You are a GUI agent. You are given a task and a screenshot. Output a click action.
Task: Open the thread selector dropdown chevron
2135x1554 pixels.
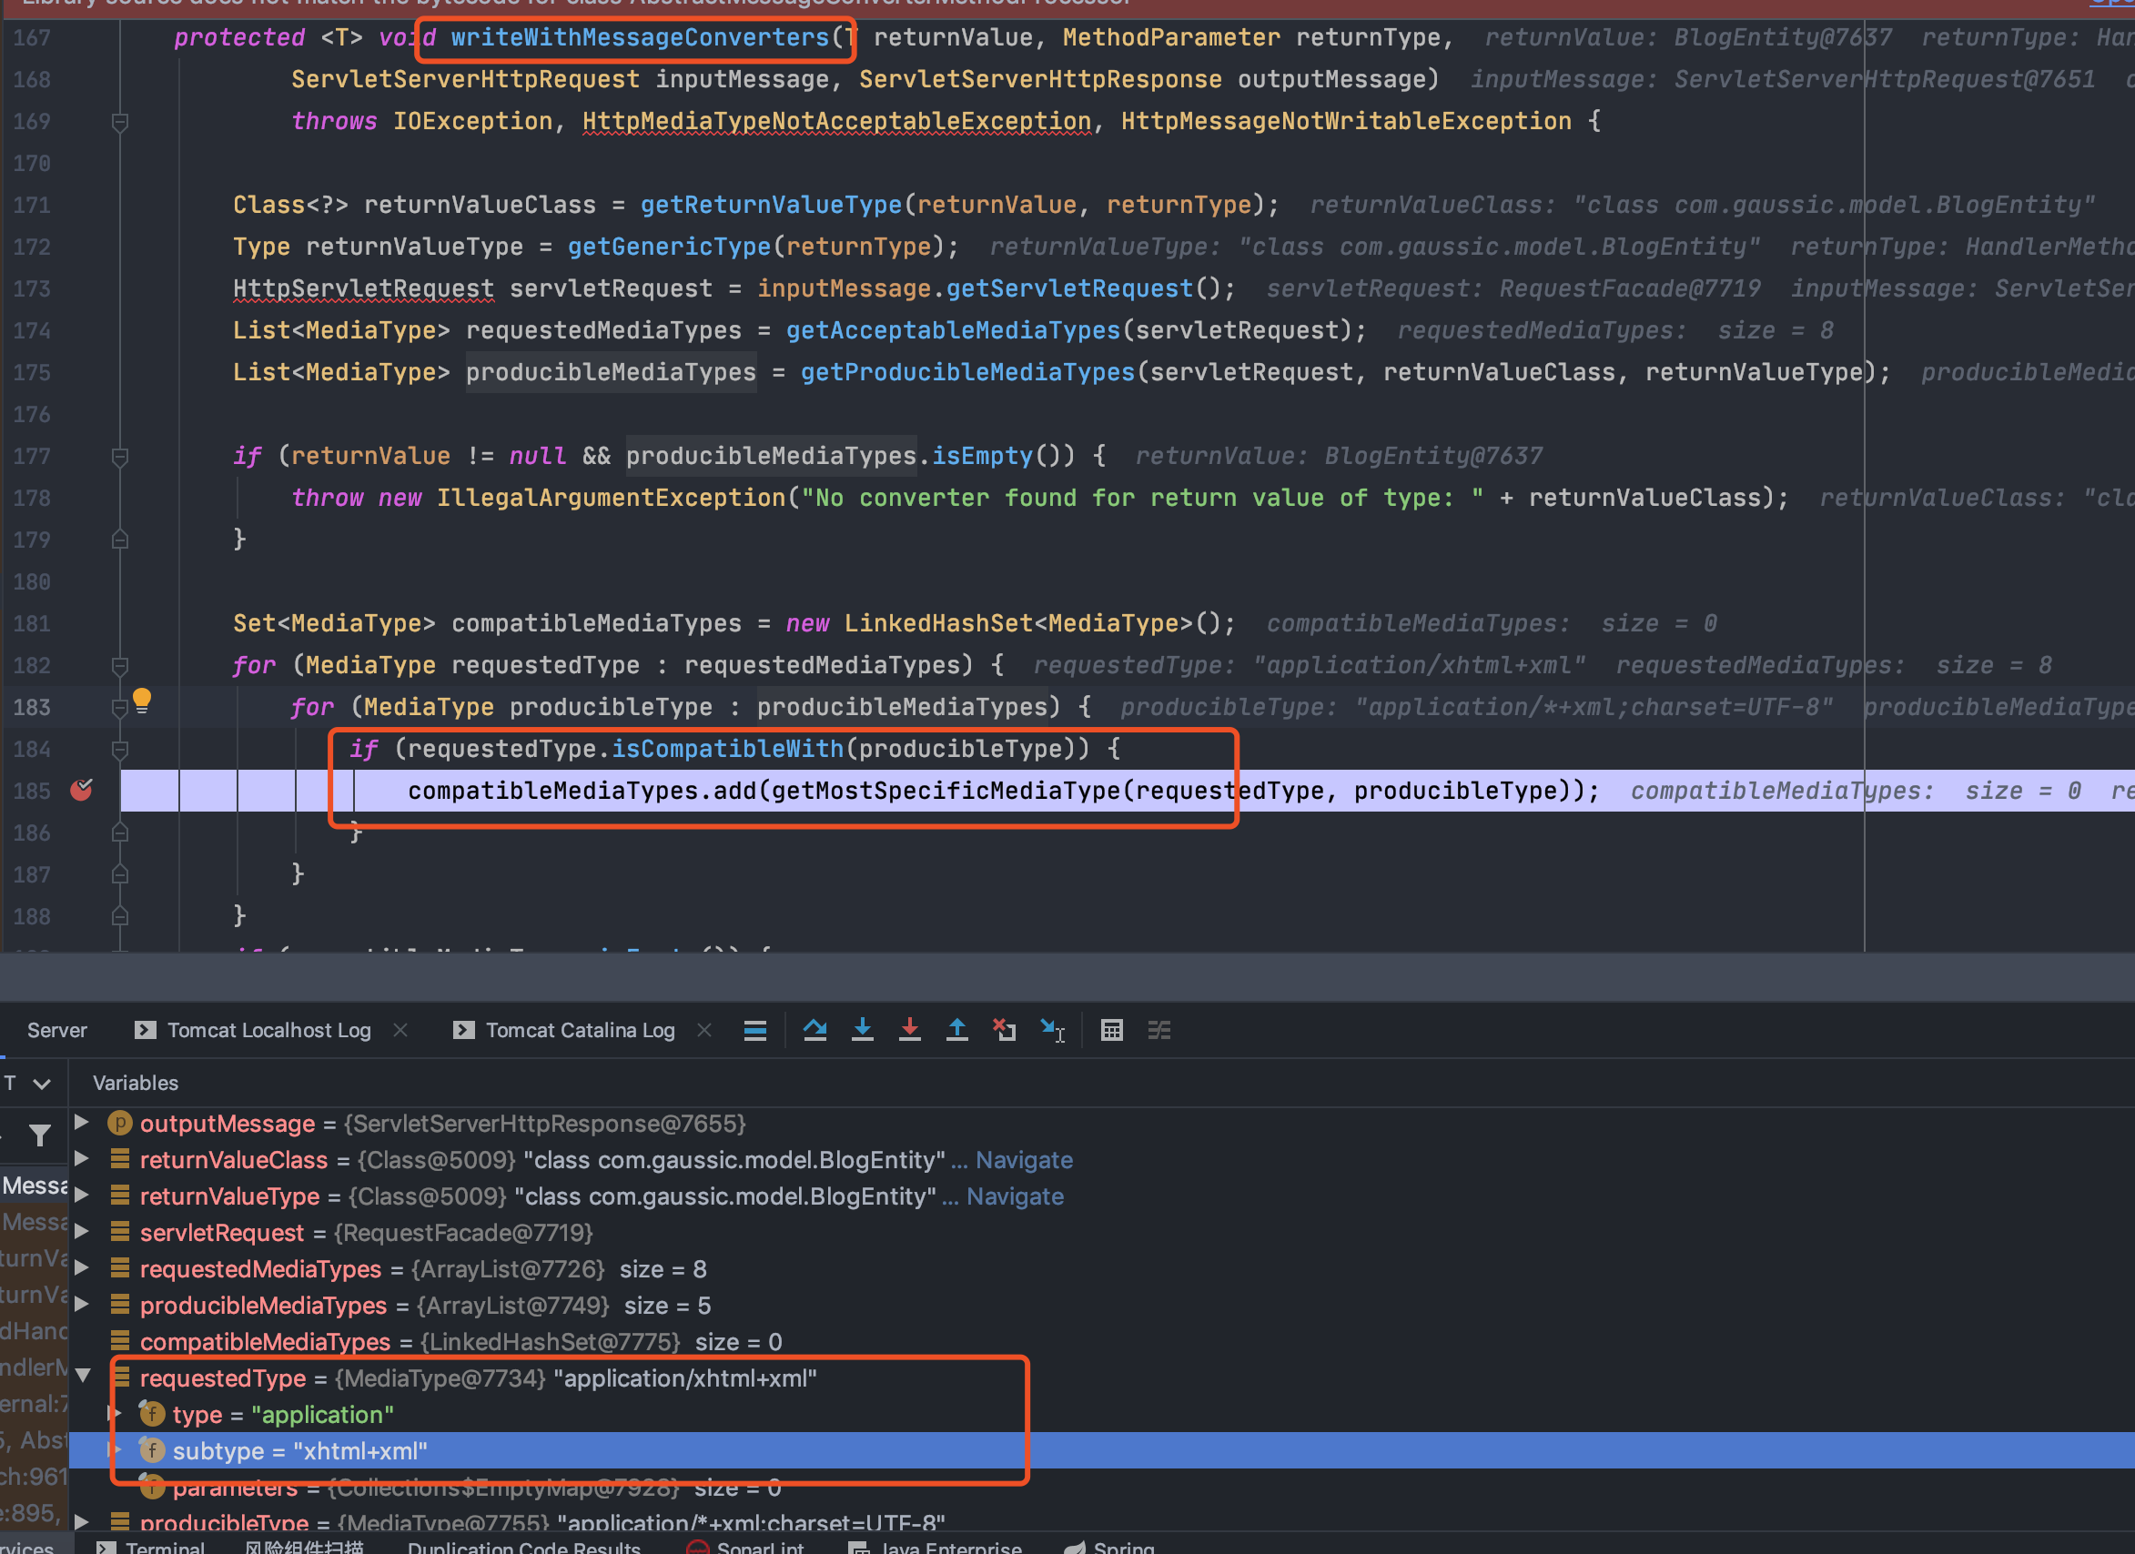42,1083
